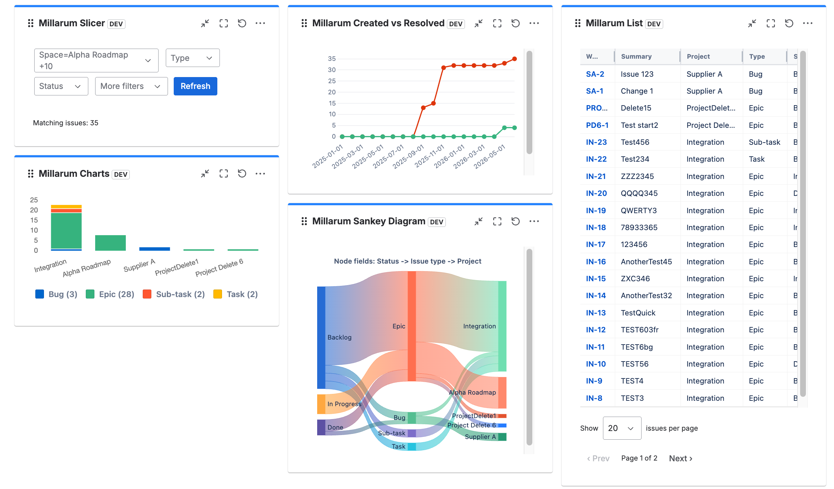The height and width of the screenshot is (489, 834).
Task: Click the Done node in Sankey diagram
Action: (321, 427)
